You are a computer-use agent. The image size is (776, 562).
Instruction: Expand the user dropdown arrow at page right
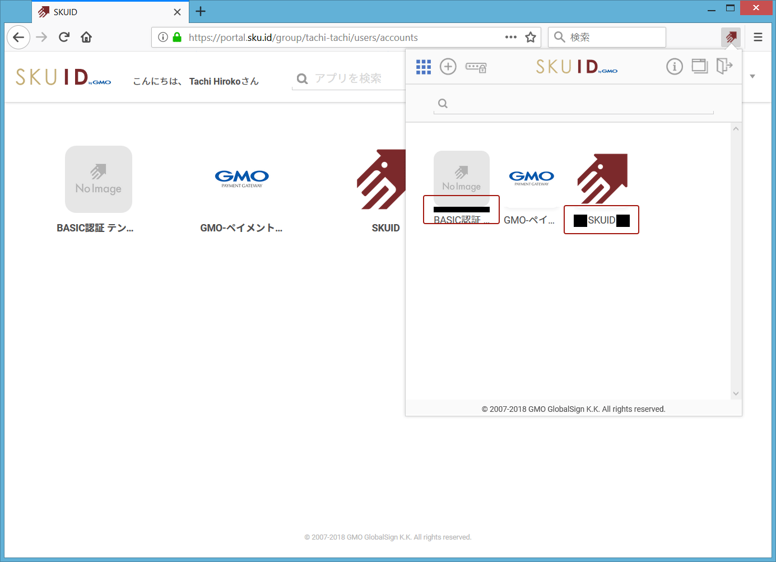tap(752, 76)
